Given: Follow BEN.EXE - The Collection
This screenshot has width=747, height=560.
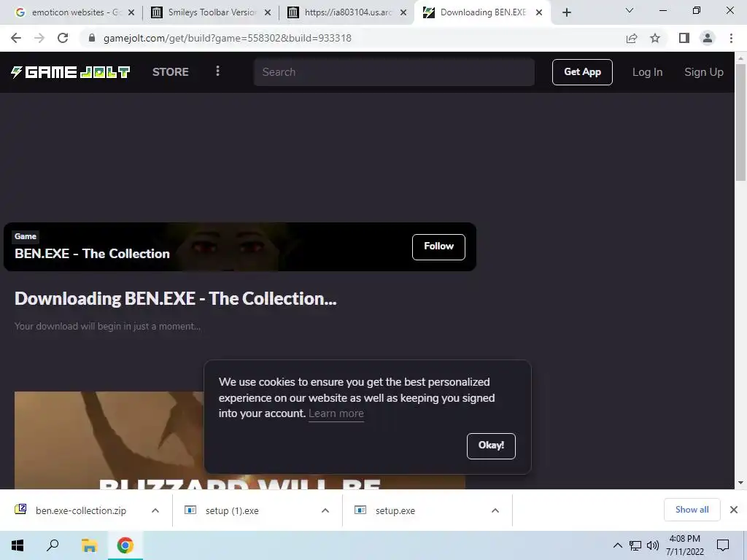Looking at the screenshot, I should coord(438,246).
